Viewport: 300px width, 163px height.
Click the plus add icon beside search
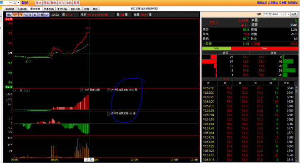pyautogui.click(x=18, y=2)
